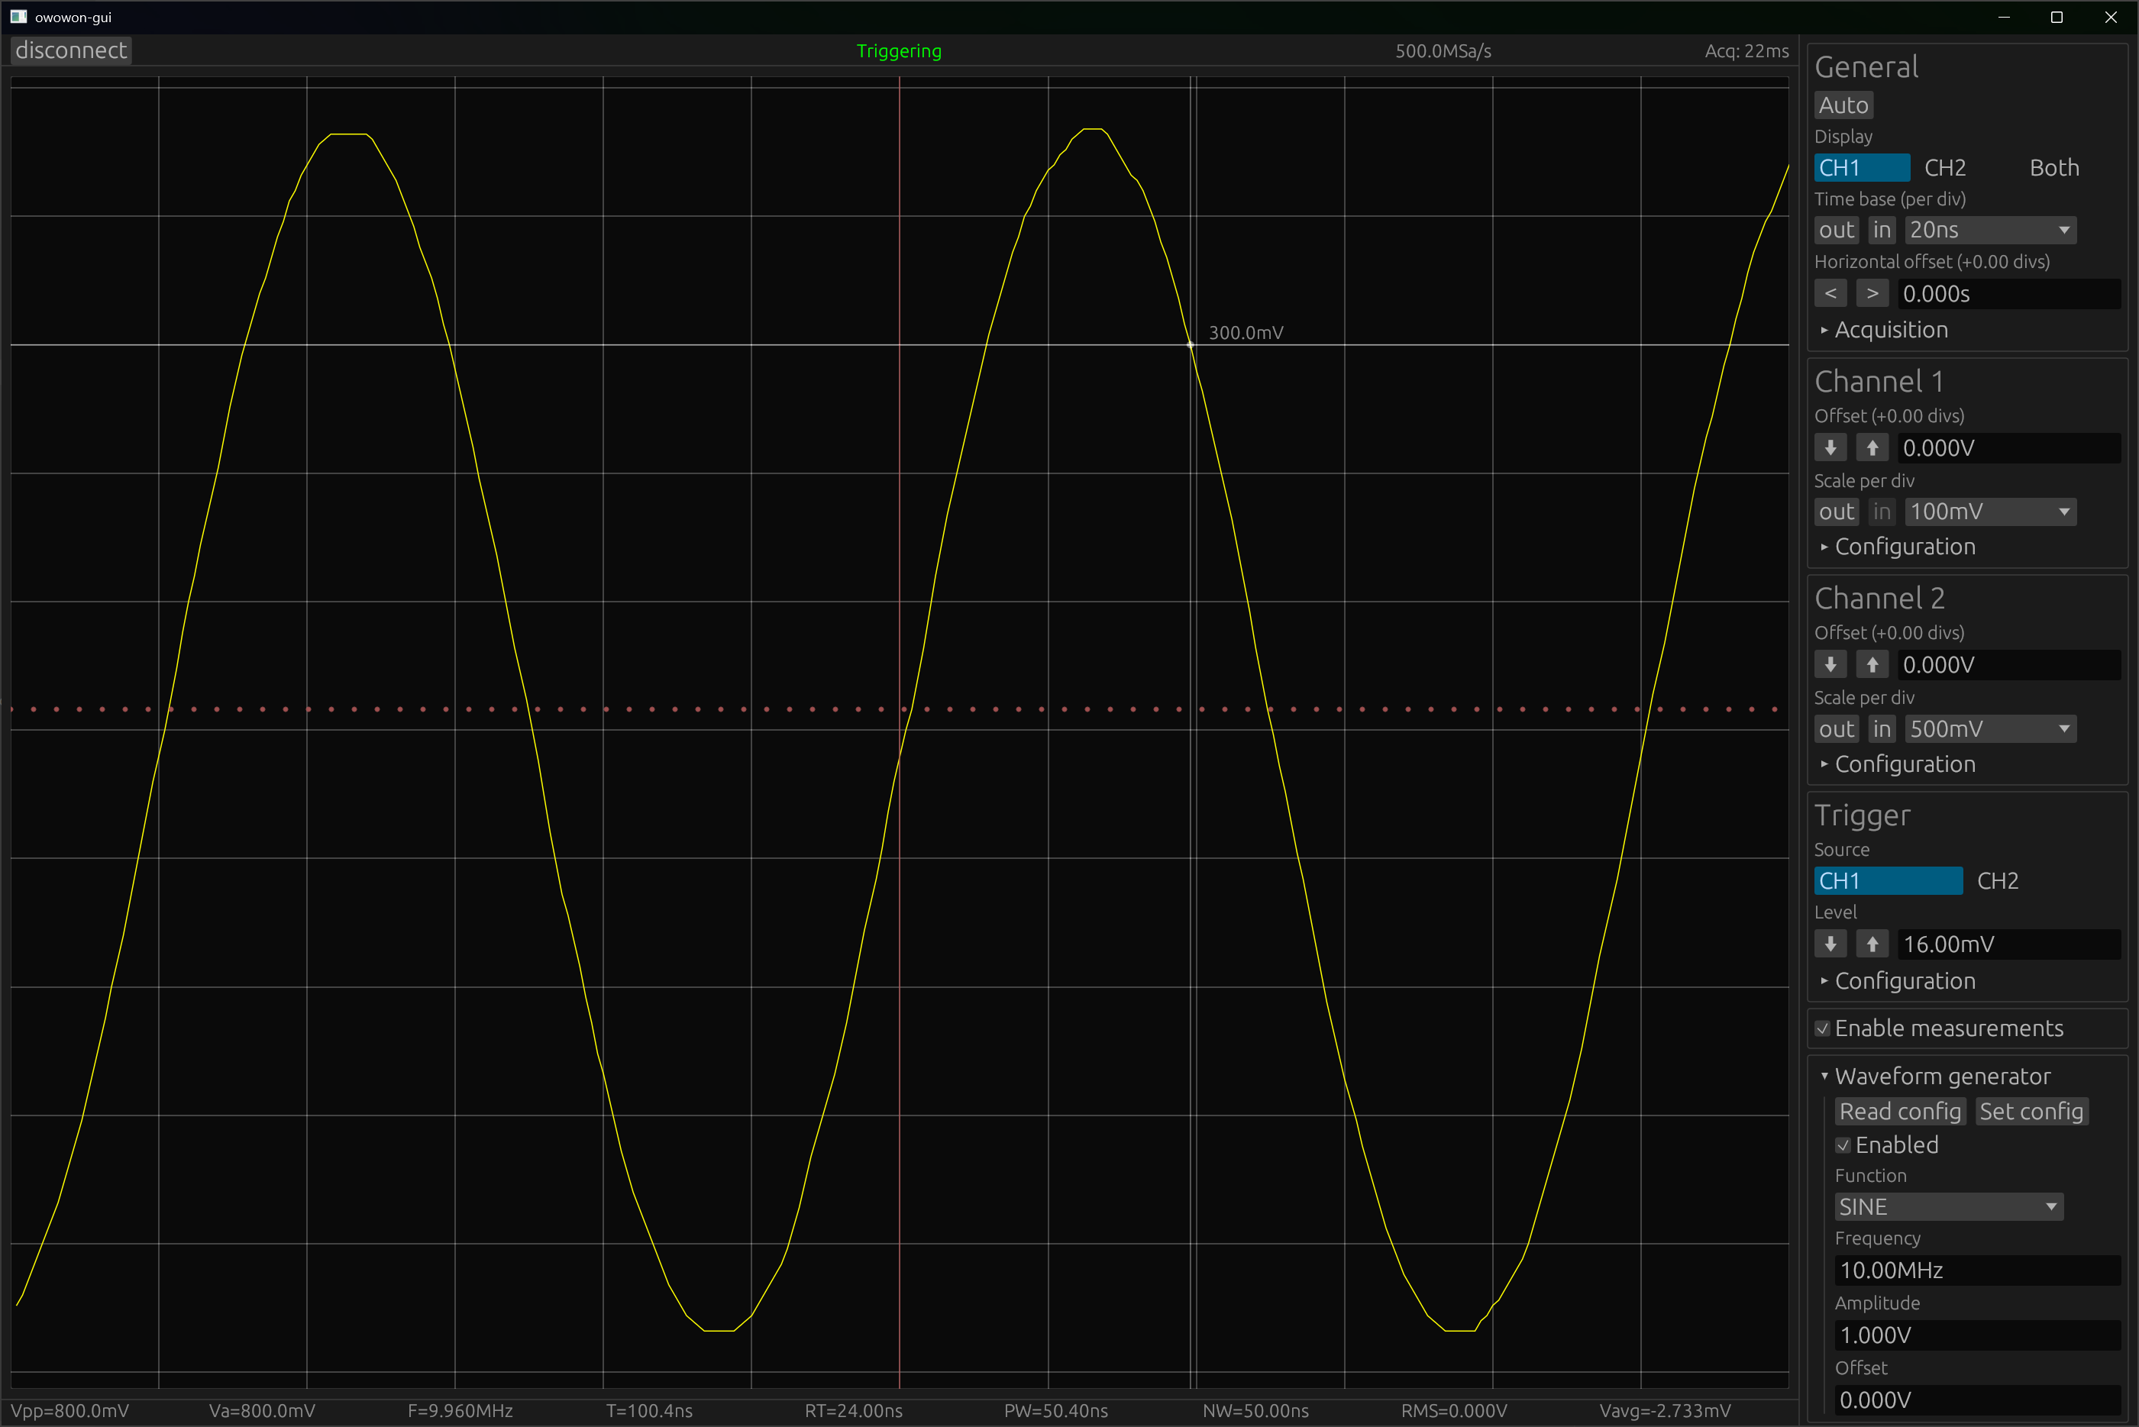This screenshot has width=2139, height=1427.
Task: Raise trigger level with up arrow
Action: 1872,944
